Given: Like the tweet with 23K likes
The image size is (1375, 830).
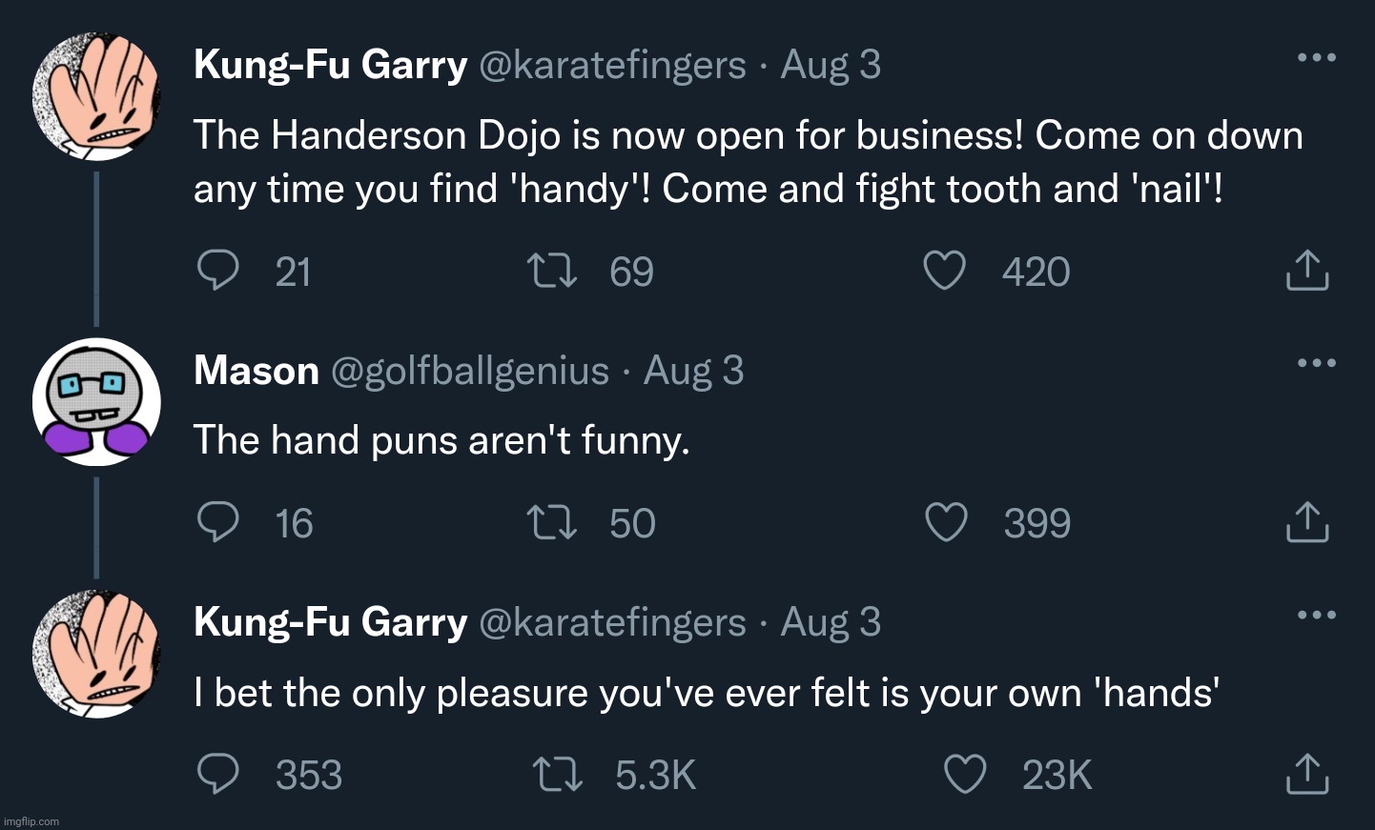Looking at the screenshot, I should coord(964,774).
